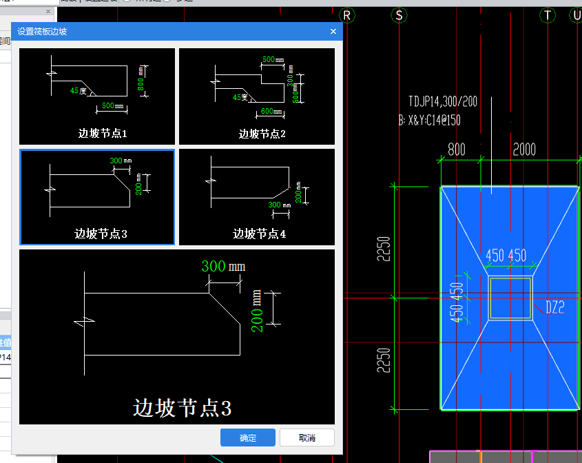Click the axis bubble T
The image size is (582, 463).
click(548, 15)
